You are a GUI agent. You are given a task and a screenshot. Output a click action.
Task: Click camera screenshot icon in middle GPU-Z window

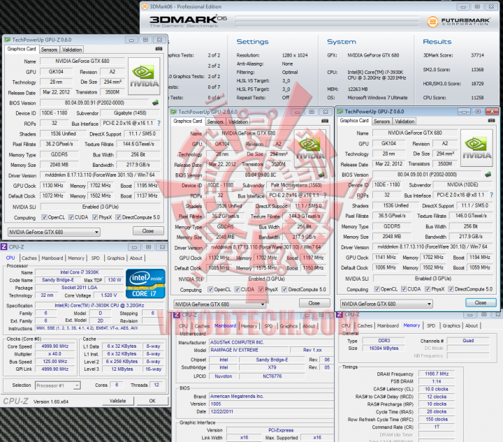[325, 121]
